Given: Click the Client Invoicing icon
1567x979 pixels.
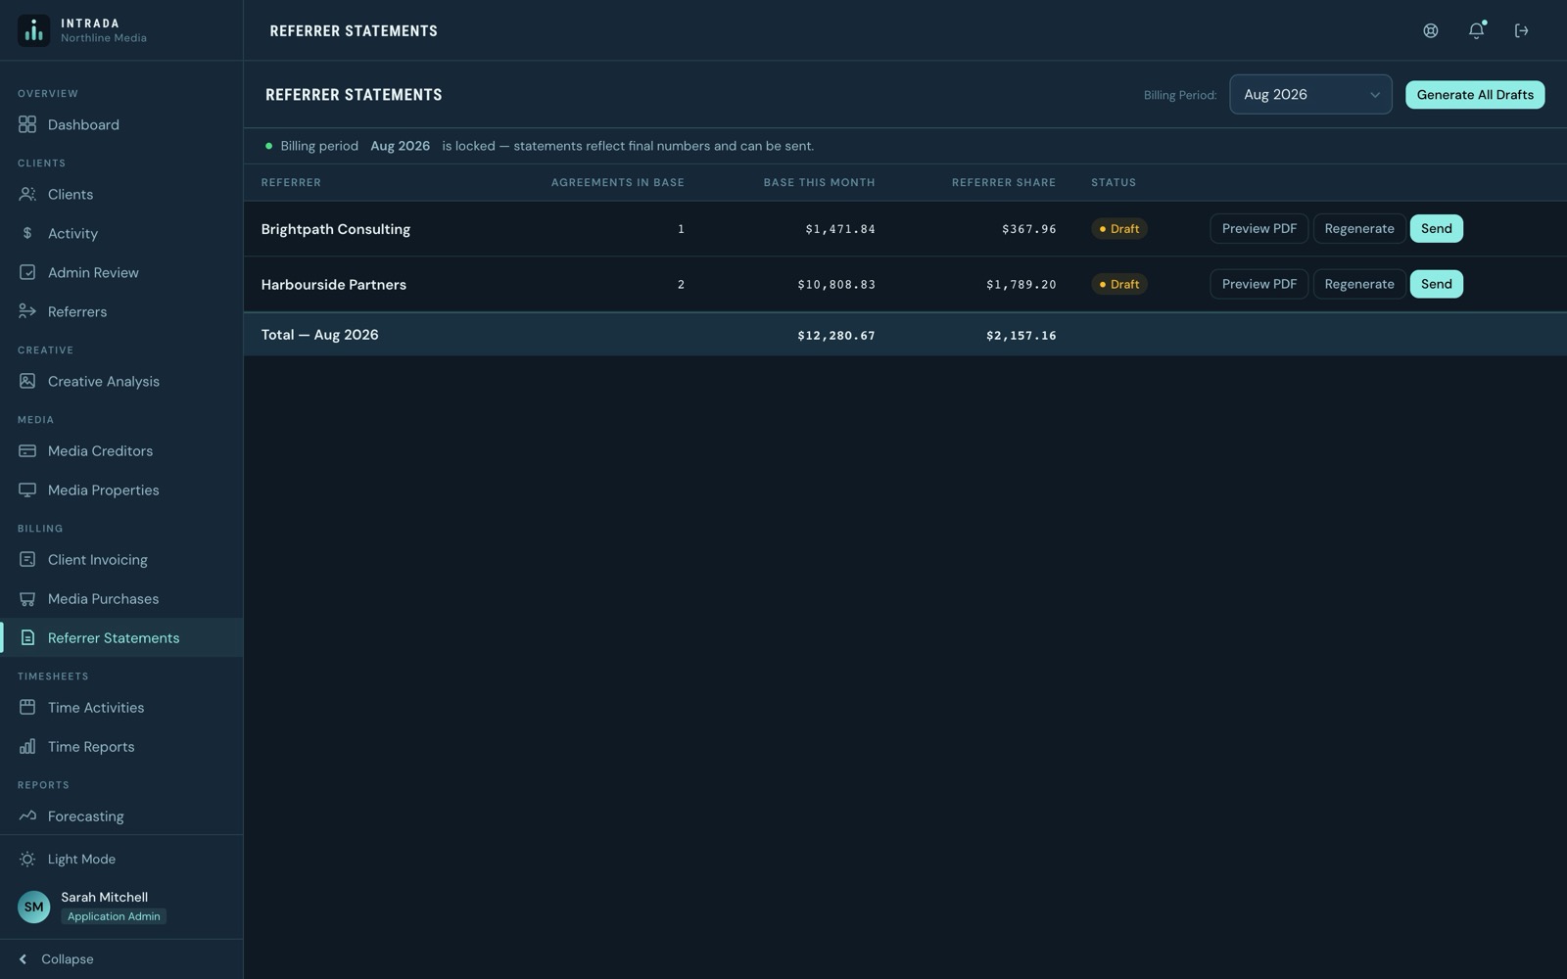Looking at the screenshot, I should coord(27,559).
